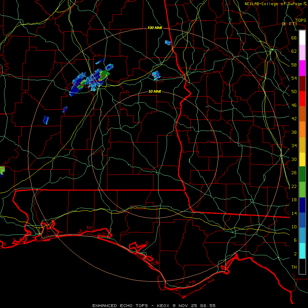Click the yellow swatch between 34 and 30
This screenshot has width=308, height=308.
pyautogui.click(x=302, y=159)
